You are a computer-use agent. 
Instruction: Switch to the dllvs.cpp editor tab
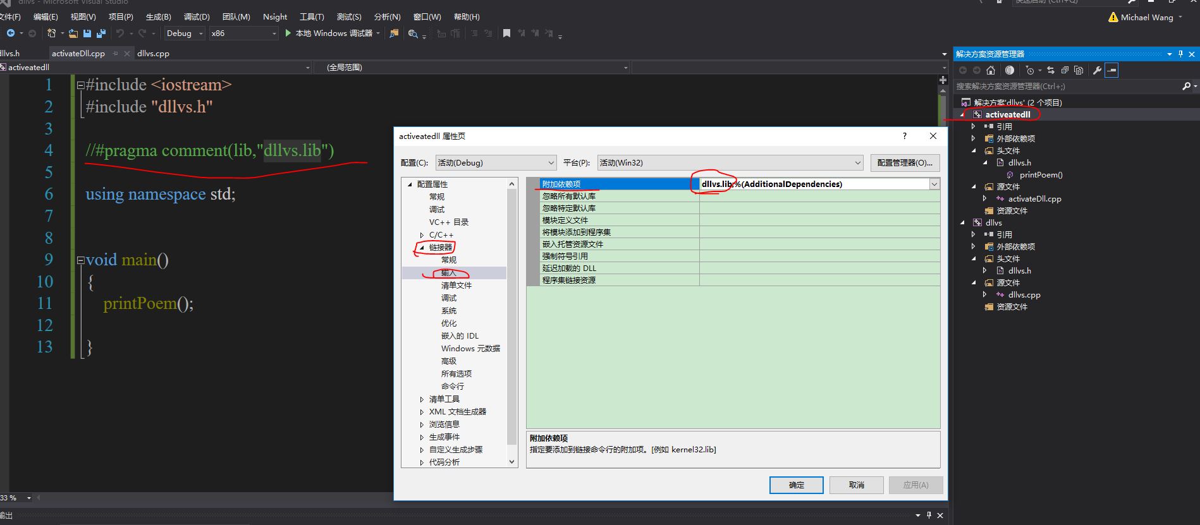tap(153, 54)
